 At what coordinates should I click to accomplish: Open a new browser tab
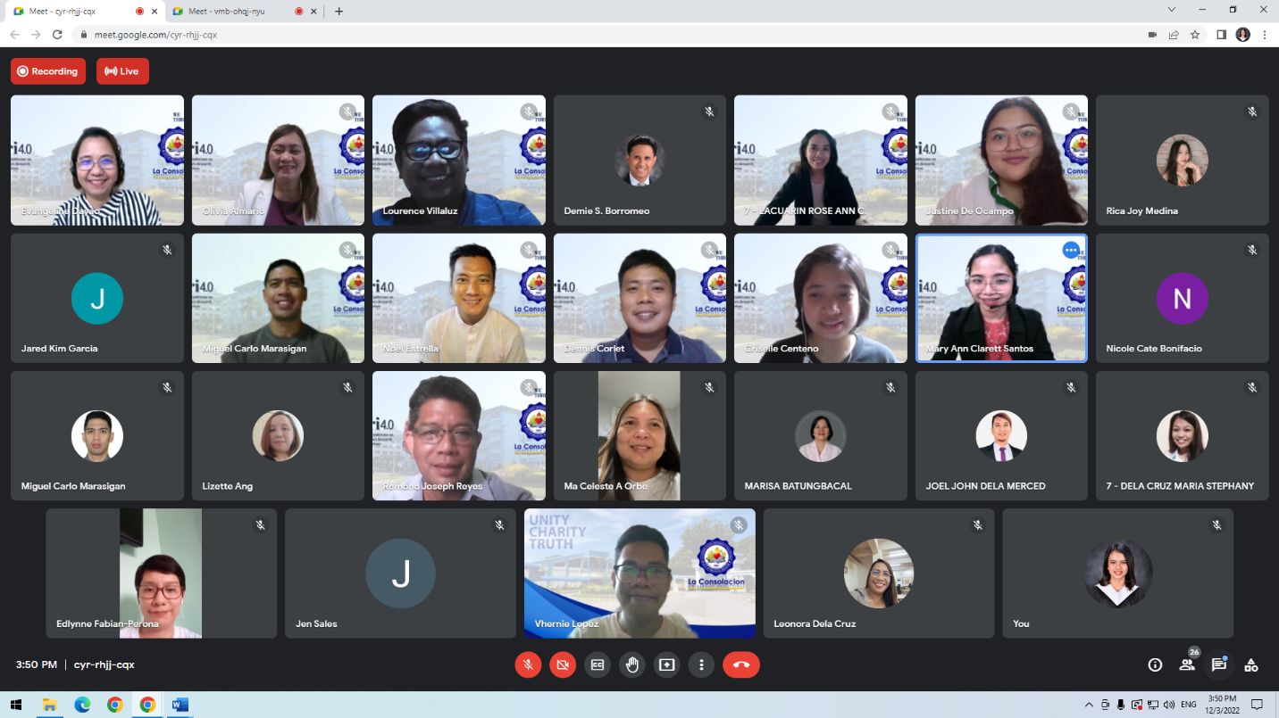point(339,12)
